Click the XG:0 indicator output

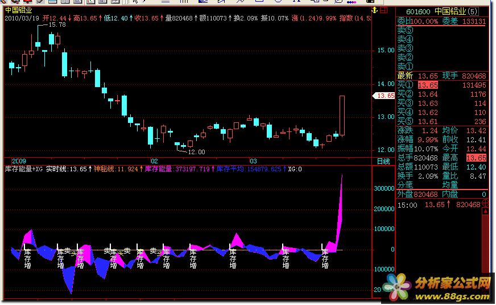(295, 169)
